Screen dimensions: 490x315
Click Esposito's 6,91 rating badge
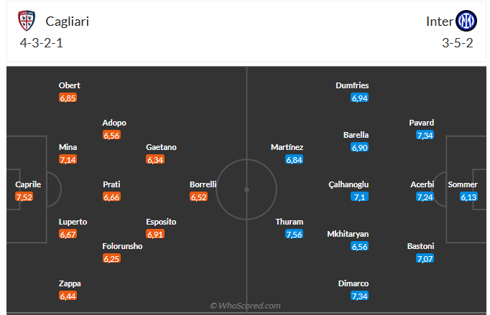coord(155,234)
